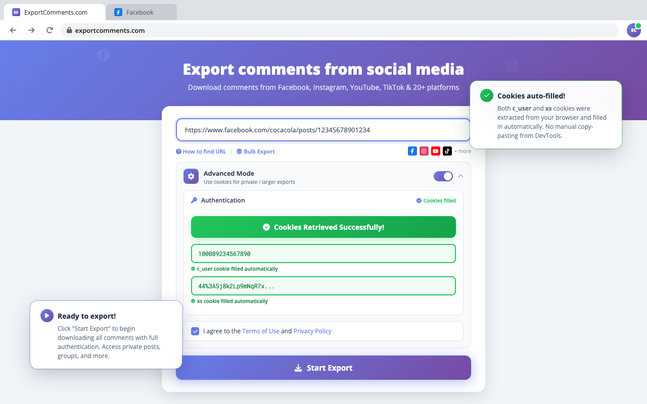Screen dimensions: 647x404
Task: Switch to the Facebook browser tab
Action: (141, 12)
